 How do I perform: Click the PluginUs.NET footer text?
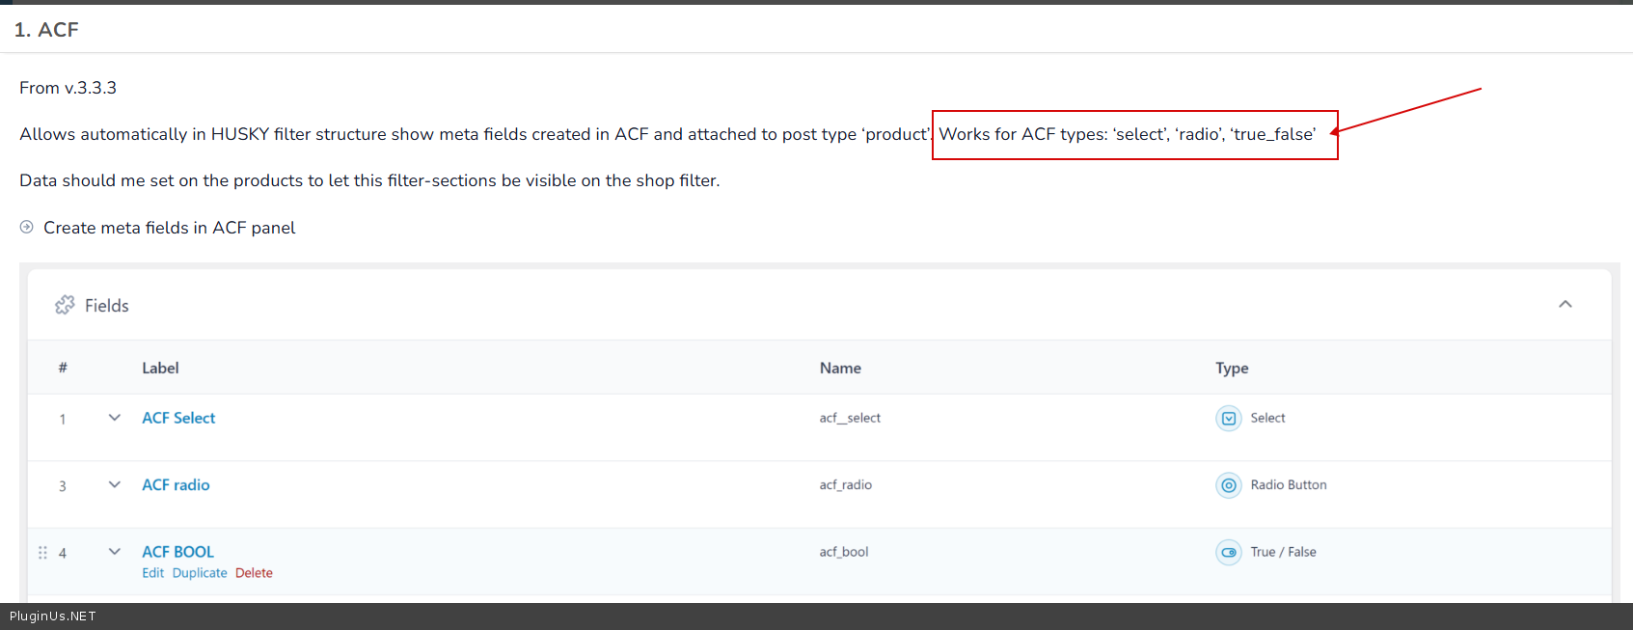tap(53, 616)
